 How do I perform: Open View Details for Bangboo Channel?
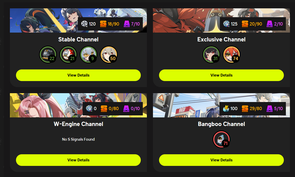point(221,160)
